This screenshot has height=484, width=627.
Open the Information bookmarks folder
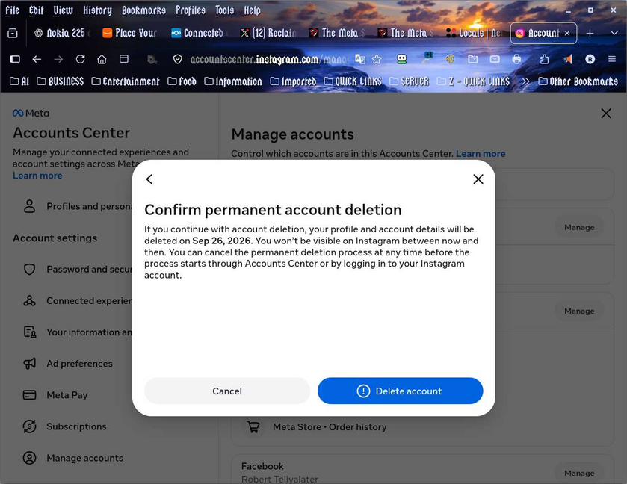click(233, 81)
